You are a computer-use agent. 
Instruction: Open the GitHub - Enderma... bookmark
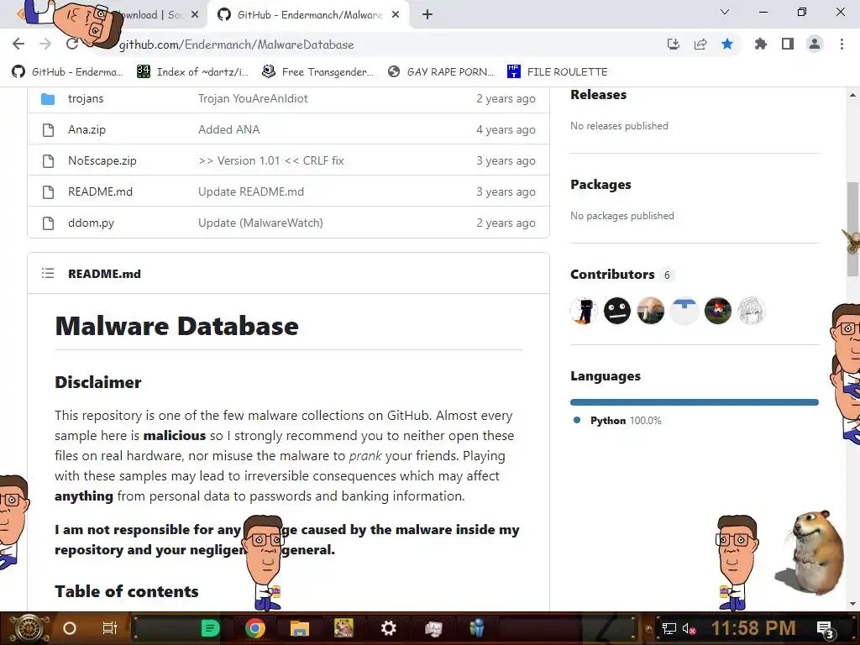(x=68, y=72)
